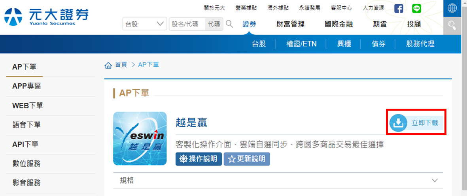The image size is (467, 196).
Task: Click the 關於元大 top link
Action: [214, 8]
